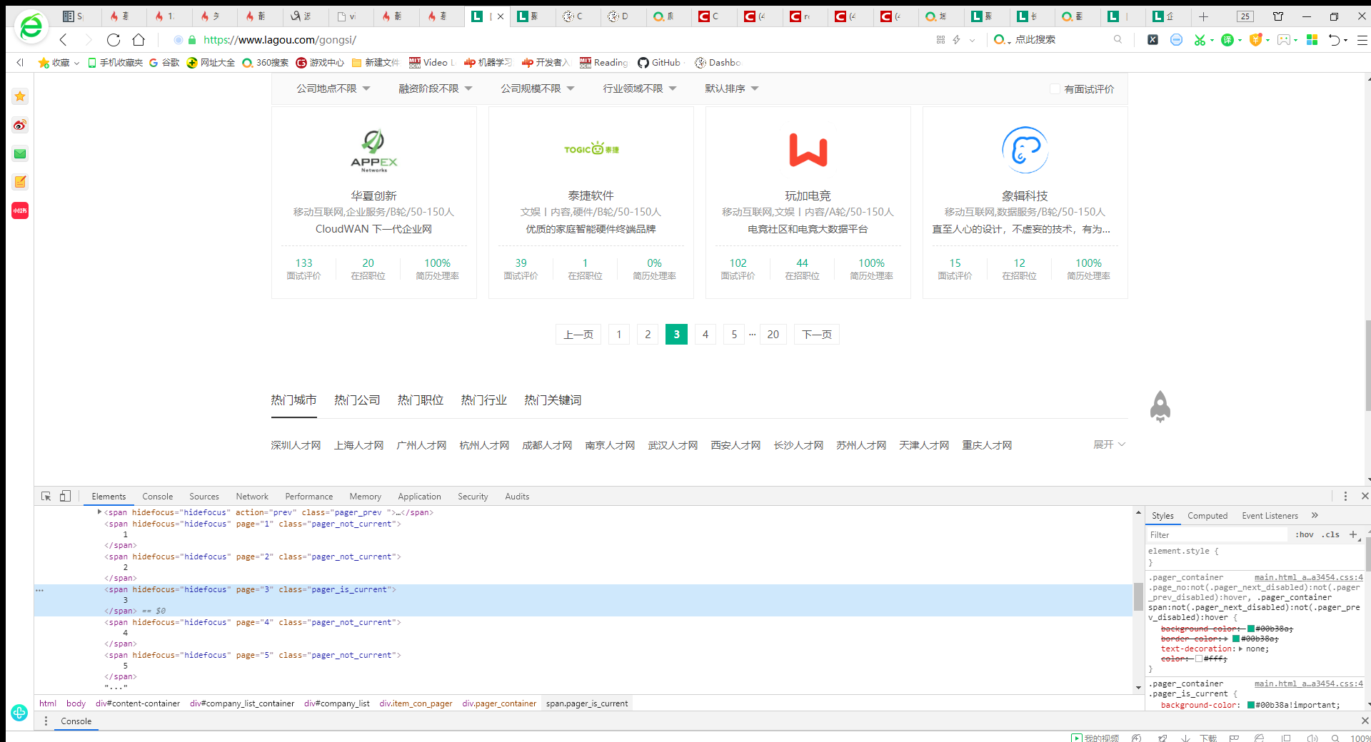Open the 泰捷软件 company name link

tap(591, 195)
